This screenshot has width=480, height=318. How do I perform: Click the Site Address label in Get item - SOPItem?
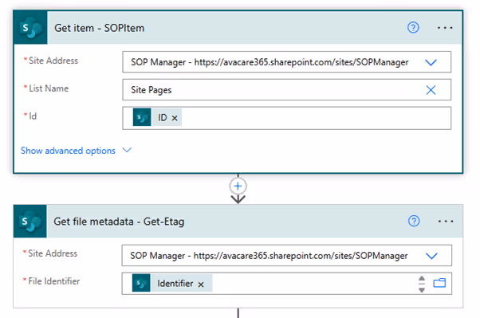pyautogui.click(x=53, y=61)
